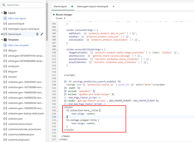This screenshot has height=142, width=194.
Task: Click the Add a new template link
Action: pyautogui.click(x=19, y=45)
